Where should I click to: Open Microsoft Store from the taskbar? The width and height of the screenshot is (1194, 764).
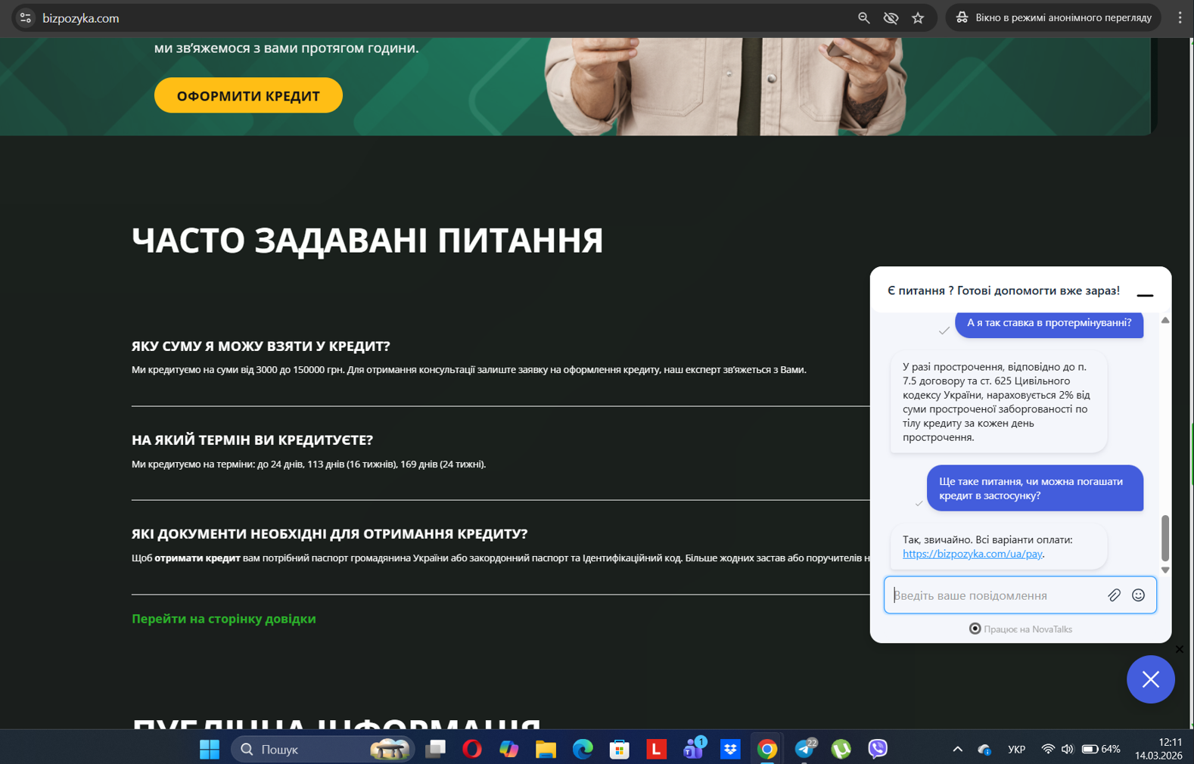(620, 749)
